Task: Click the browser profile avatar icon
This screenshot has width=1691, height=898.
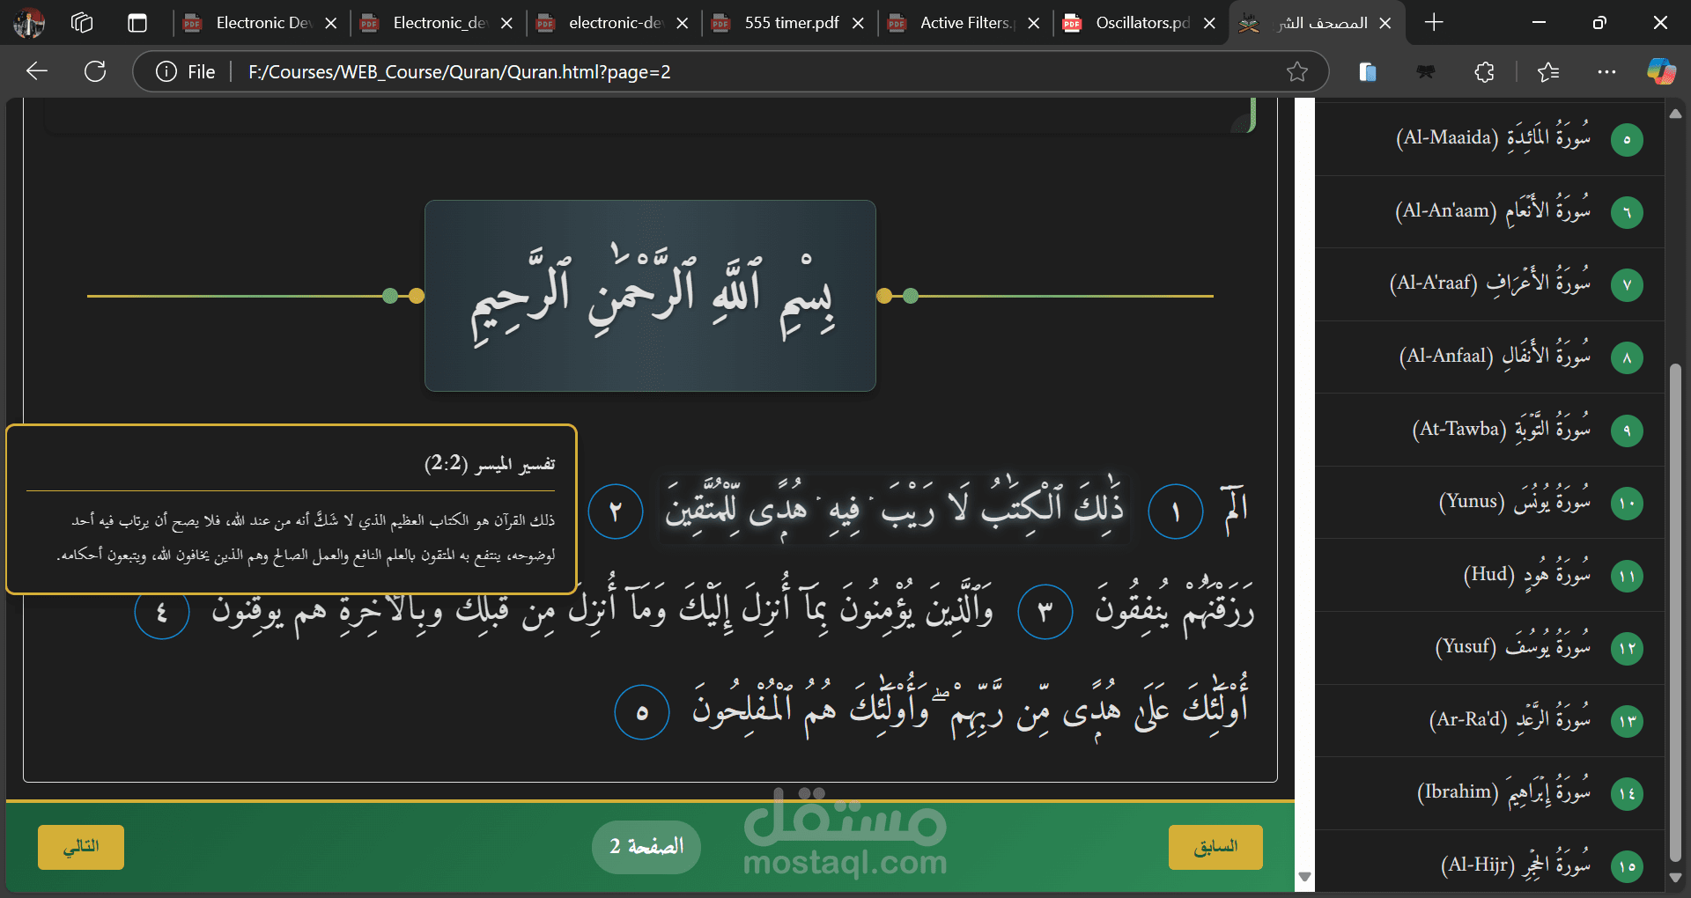Action: (x=29, y=23)
